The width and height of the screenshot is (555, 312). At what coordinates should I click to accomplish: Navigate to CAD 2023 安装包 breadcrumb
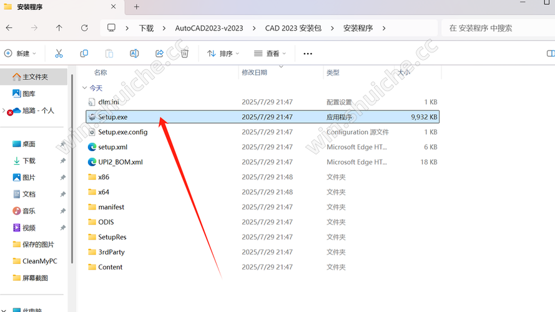pos(293,28)
